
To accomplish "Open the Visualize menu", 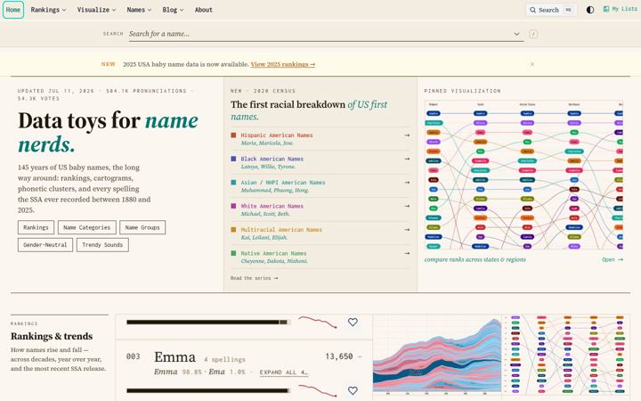I will 96,10.
